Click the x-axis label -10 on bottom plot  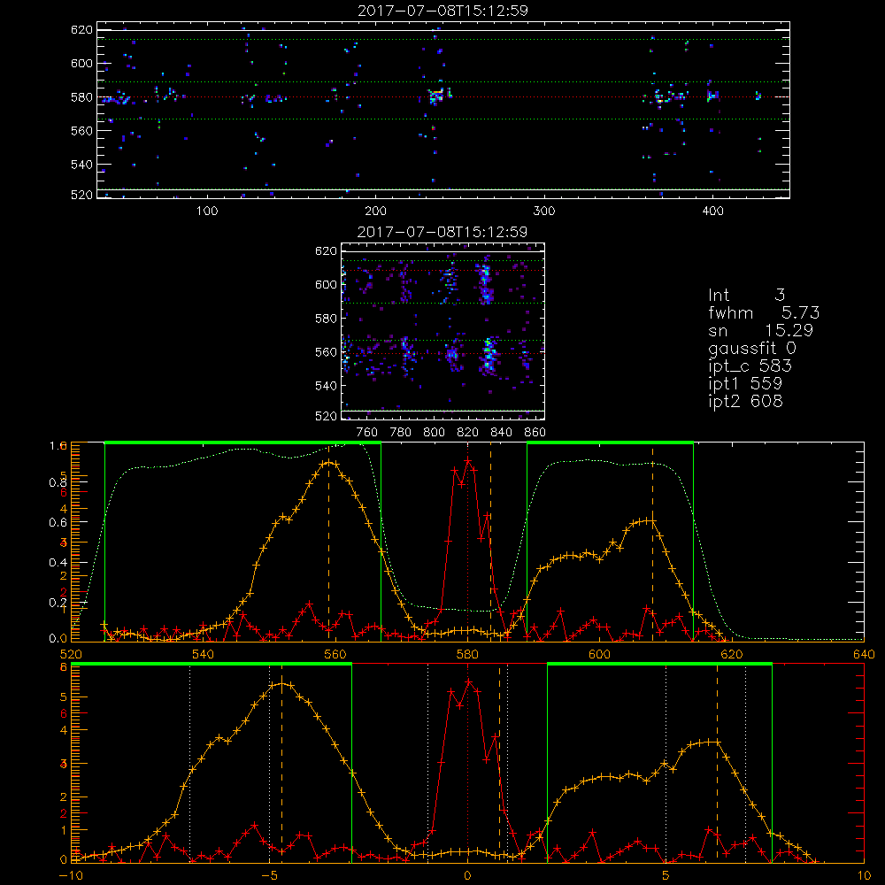70,876
